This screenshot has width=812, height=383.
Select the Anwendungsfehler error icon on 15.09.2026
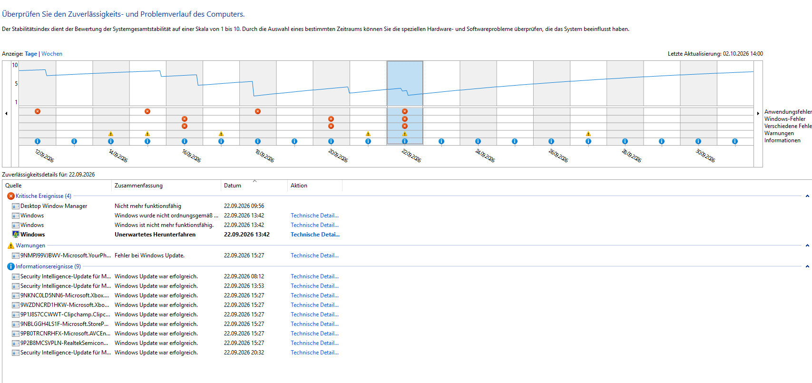147,111
